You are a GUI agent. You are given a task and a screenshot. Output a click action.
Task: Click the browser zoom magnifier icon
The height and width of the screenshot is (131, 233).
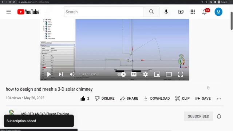202,2
